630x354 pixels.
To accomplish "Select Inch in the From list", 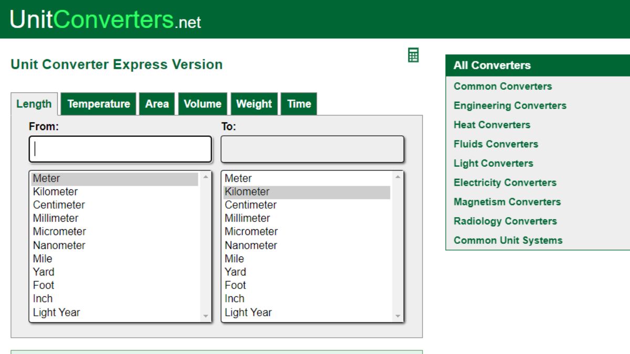I will (43, 298).
